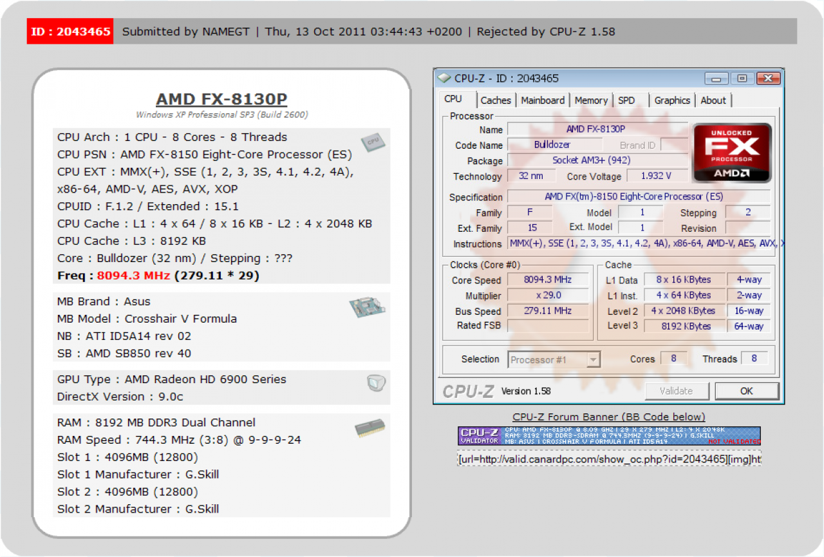Click the SB AMD SB850 rev 40 line
The width and height of the screenshot is (824, 557).
(124, 354)
